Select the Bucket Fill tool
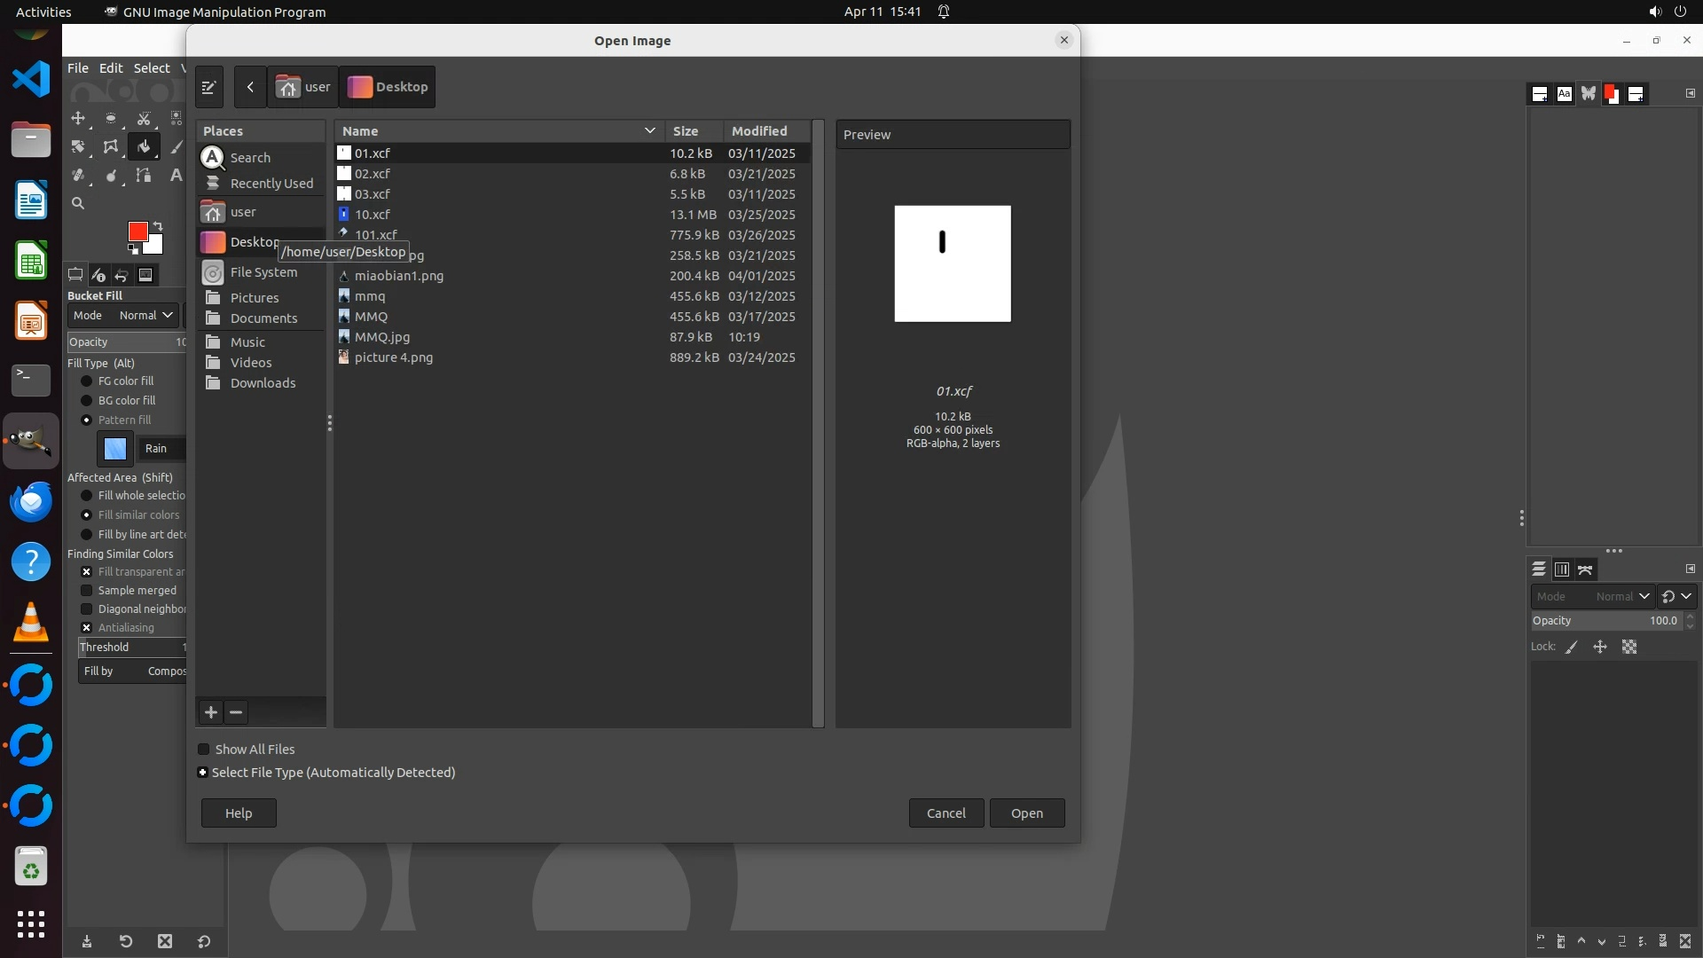The height and width of the screenshot is (958, 1703). [144, 147]
